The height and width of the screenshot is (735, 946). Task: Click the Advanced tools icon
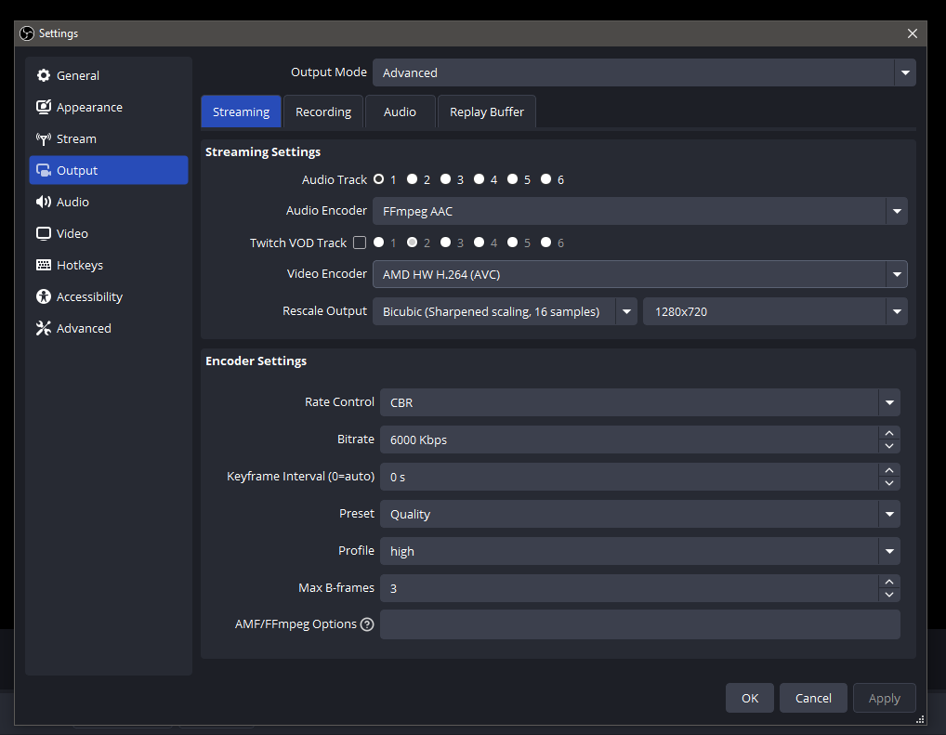tap(44, 328)
